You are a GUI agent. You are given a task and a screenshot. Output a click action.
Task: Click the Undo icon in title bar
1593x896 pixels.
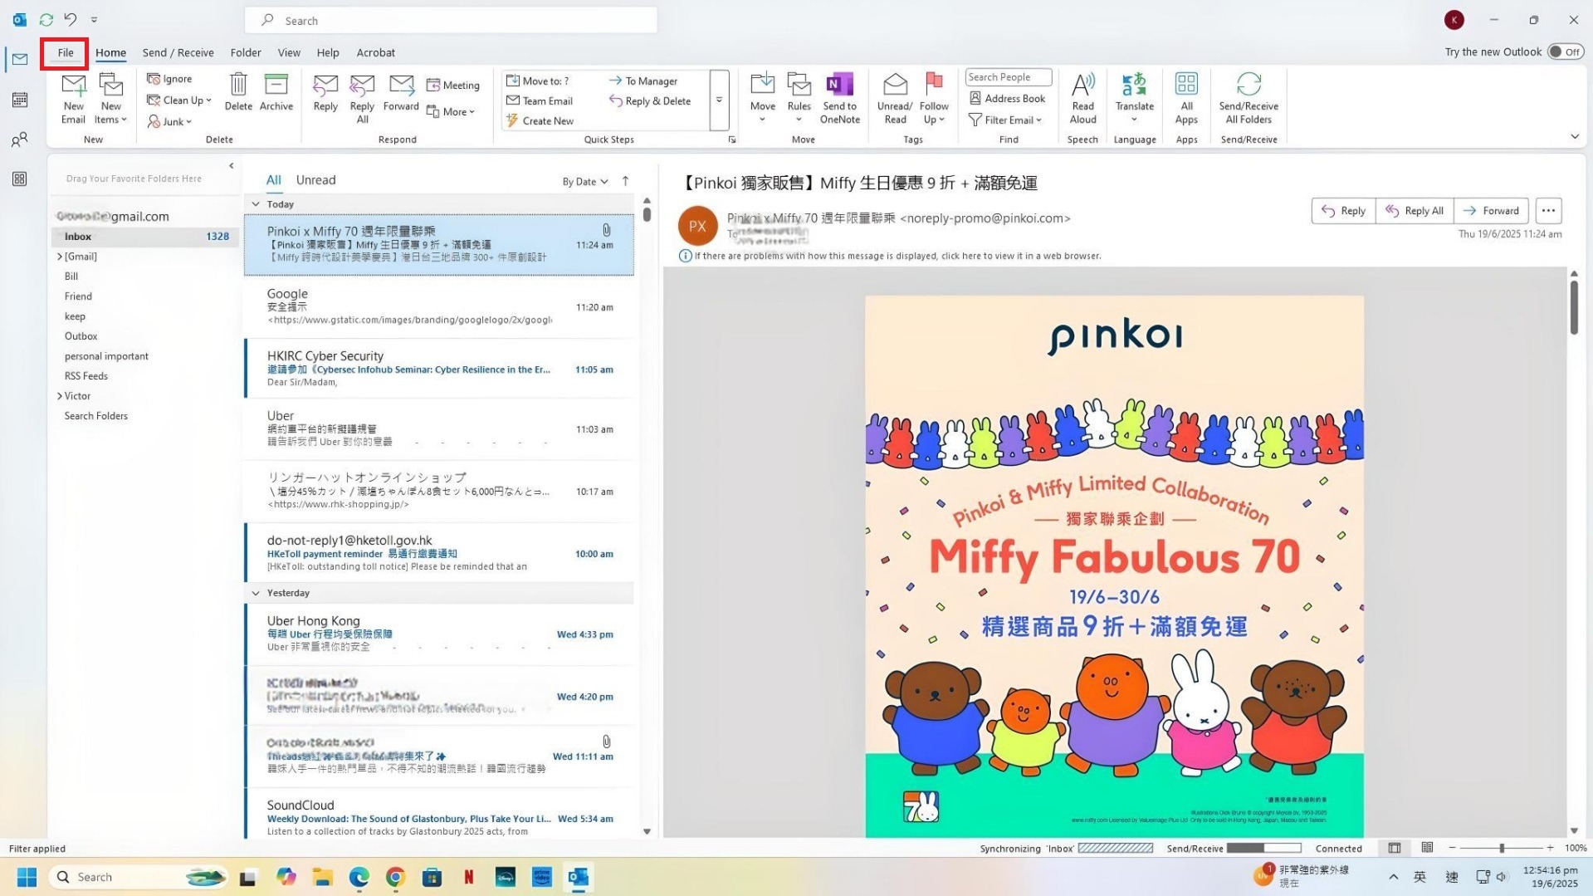click(71, 19)
